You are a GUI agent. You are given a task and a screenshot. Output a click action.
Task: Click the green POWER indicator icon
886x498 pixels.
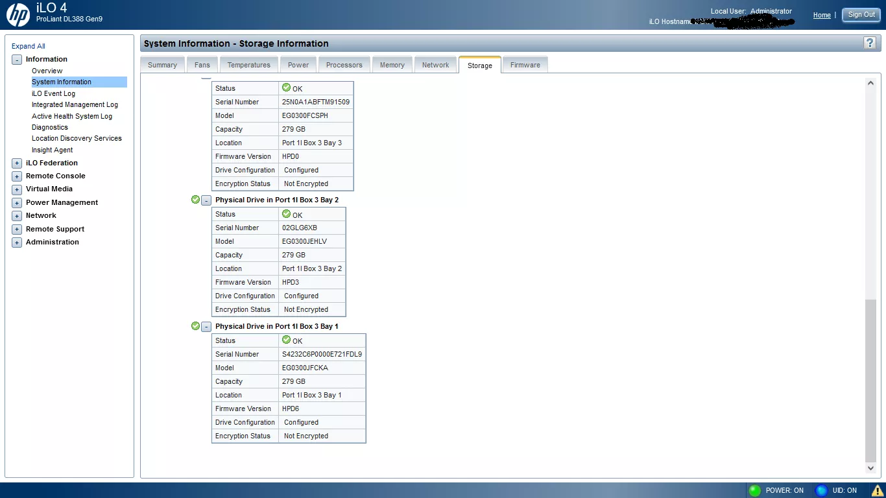click(754, 490)
